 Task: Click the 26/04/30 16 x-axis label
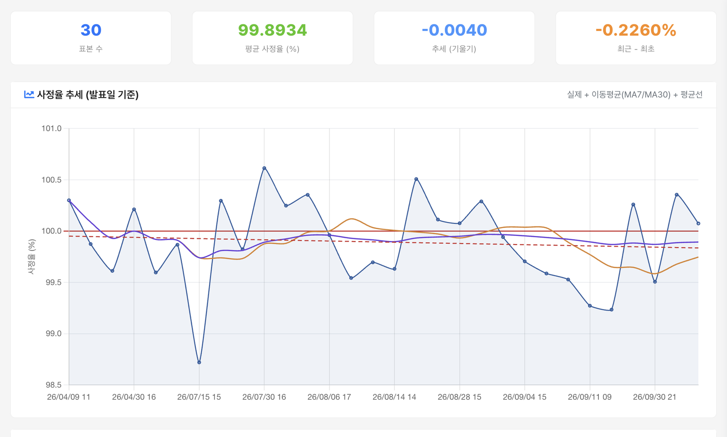(x=134, y=397)
